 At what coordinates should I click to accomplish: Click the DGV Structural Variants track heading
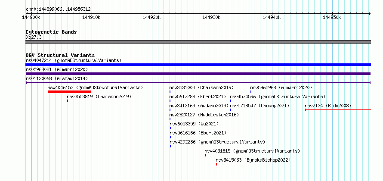click(60, 55)
